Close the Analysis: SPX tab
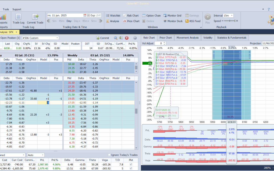The image size is (274, 171). [16, 32]
